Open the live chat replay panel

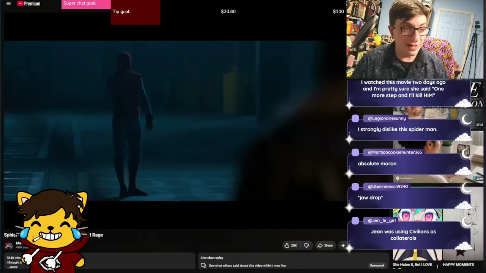(377, 265)
